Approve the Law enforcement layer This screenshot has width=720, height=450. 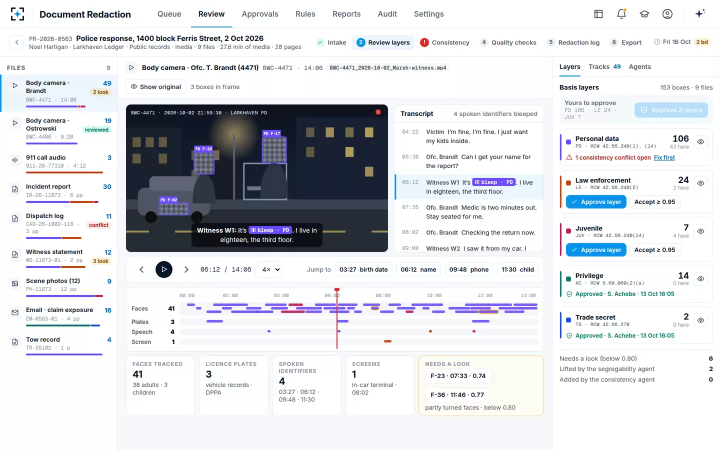[596, 202]
